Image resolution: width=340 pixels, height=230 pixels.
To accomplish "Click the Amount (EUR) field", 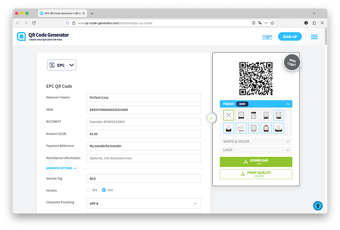I will click(x=144, y=134).
